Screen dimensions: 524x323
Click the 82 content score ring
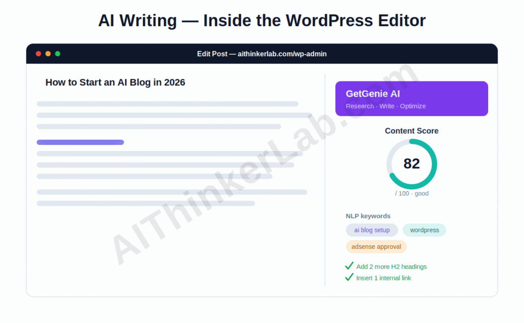(x=412, y=164)
